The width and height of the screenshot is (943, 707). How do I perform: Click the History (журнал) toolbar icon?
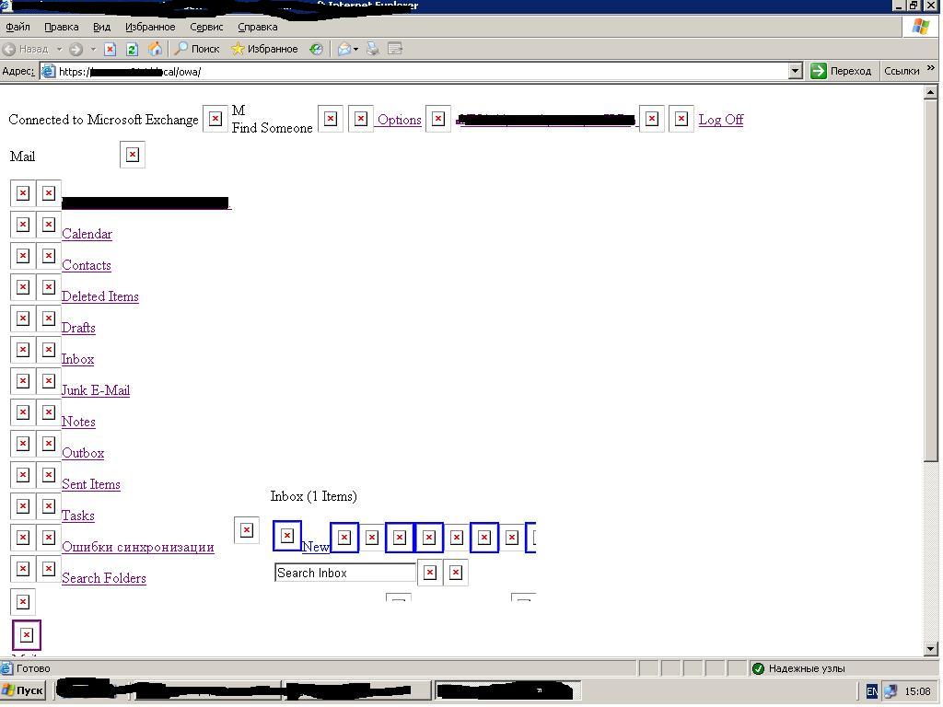317,50
